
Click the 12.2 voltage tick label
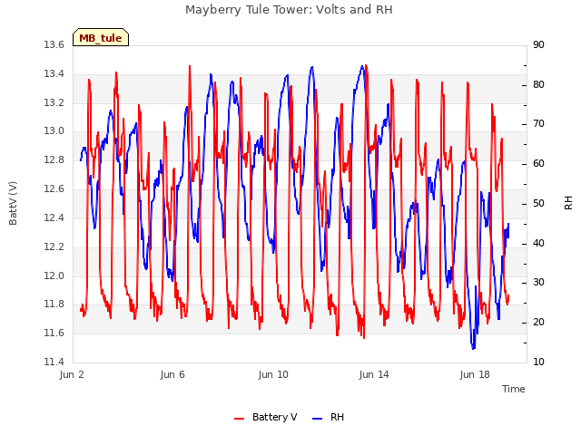pos(54,246)
